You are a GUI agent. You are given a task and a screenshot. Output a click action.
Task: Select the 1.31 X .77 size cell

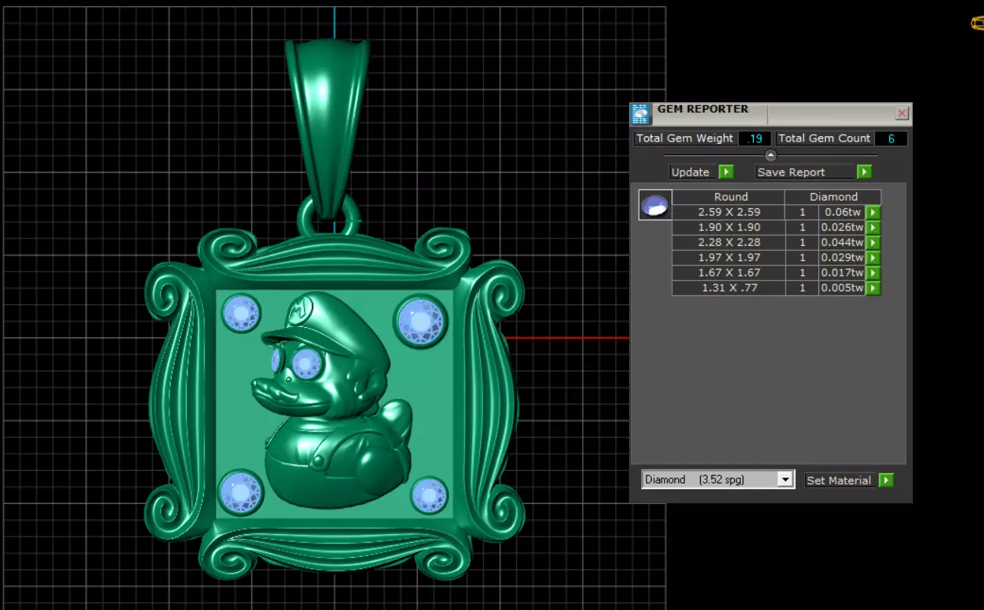click(728, 288)
